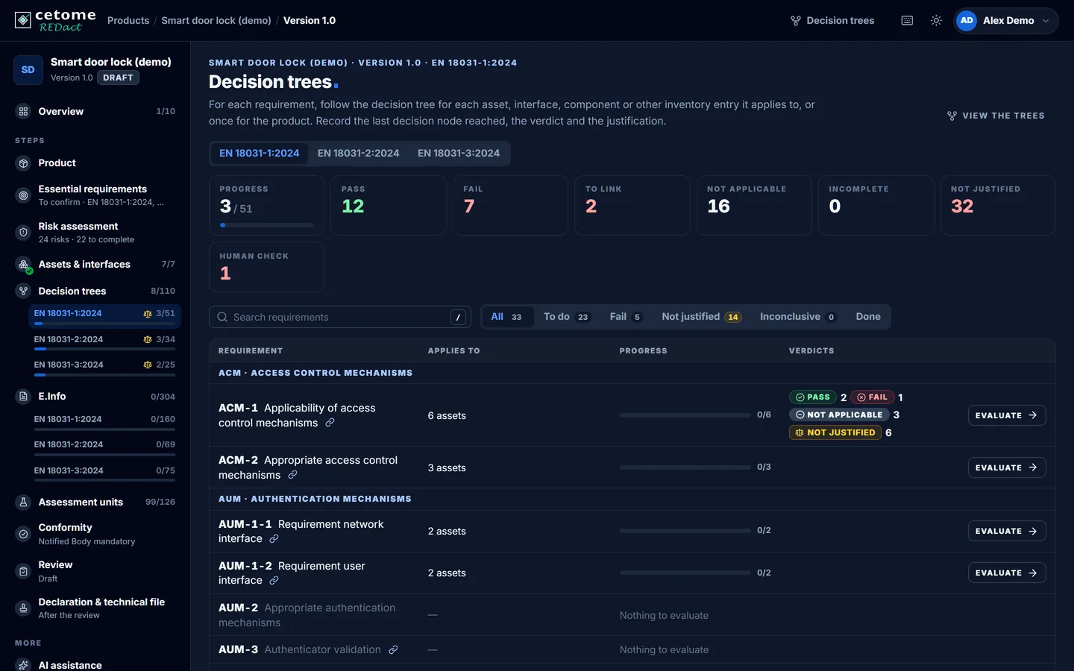Select the EN 18031-1:2024 tab
Image resolution: width=1074 pixels, height=671 pixels.
[259, 154]
